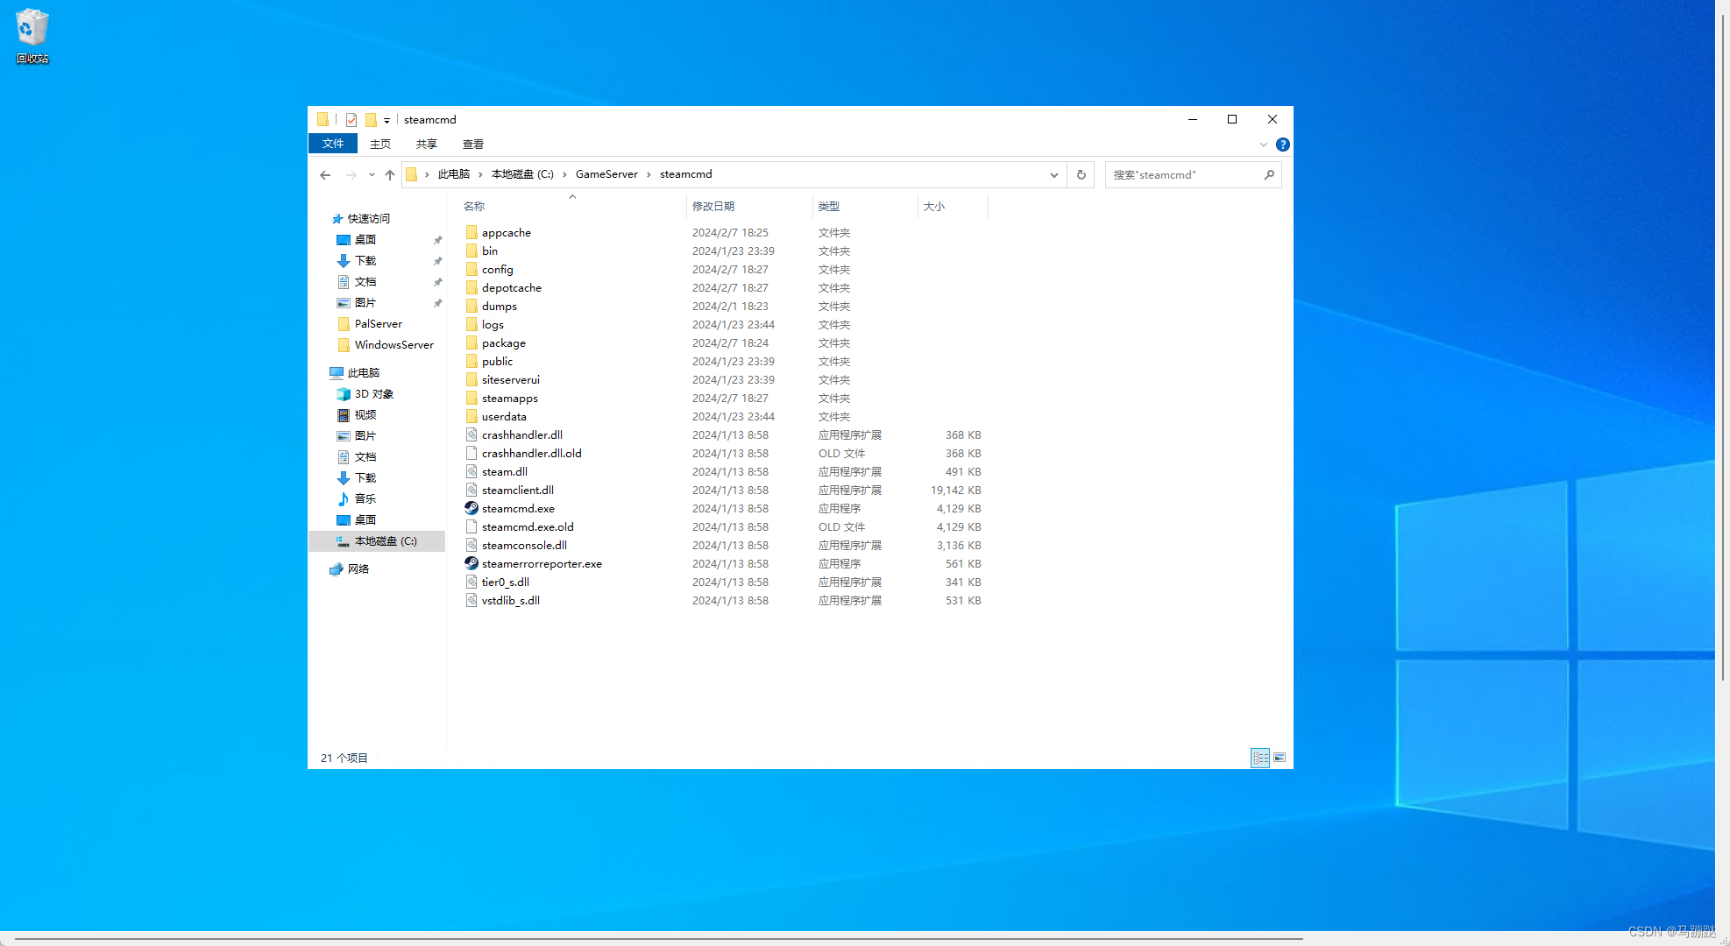Viewport: 1730px width, 946px height.
Task: Sort by 修改日期 column header
Action: pos(713,207)
